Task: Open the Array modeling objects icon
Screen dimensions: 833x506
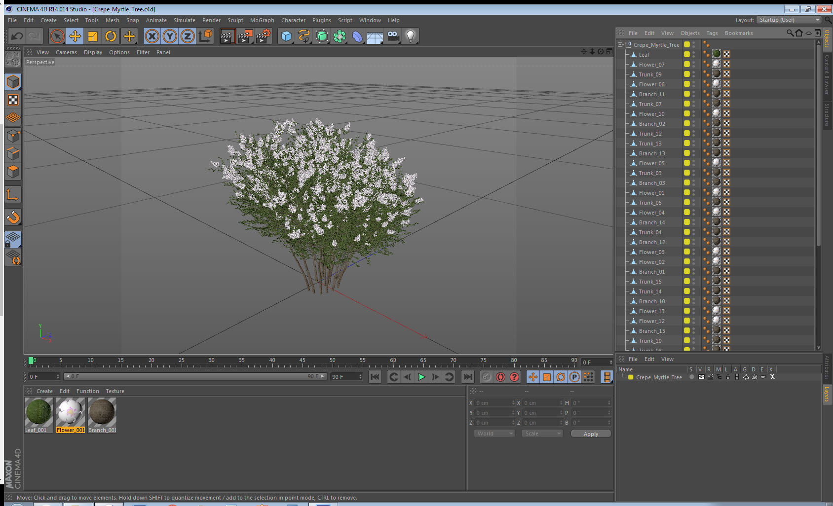Action: 340,36
